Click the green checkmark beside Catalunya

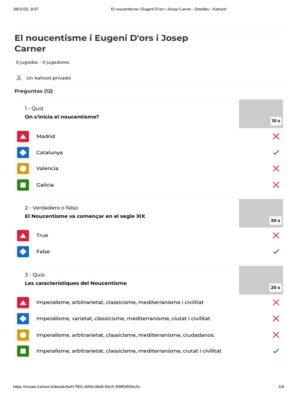pyautogui.click(x=276, y=153)
